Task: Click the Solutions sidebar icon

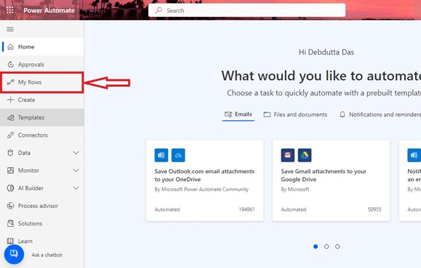Action: [11, 224]
